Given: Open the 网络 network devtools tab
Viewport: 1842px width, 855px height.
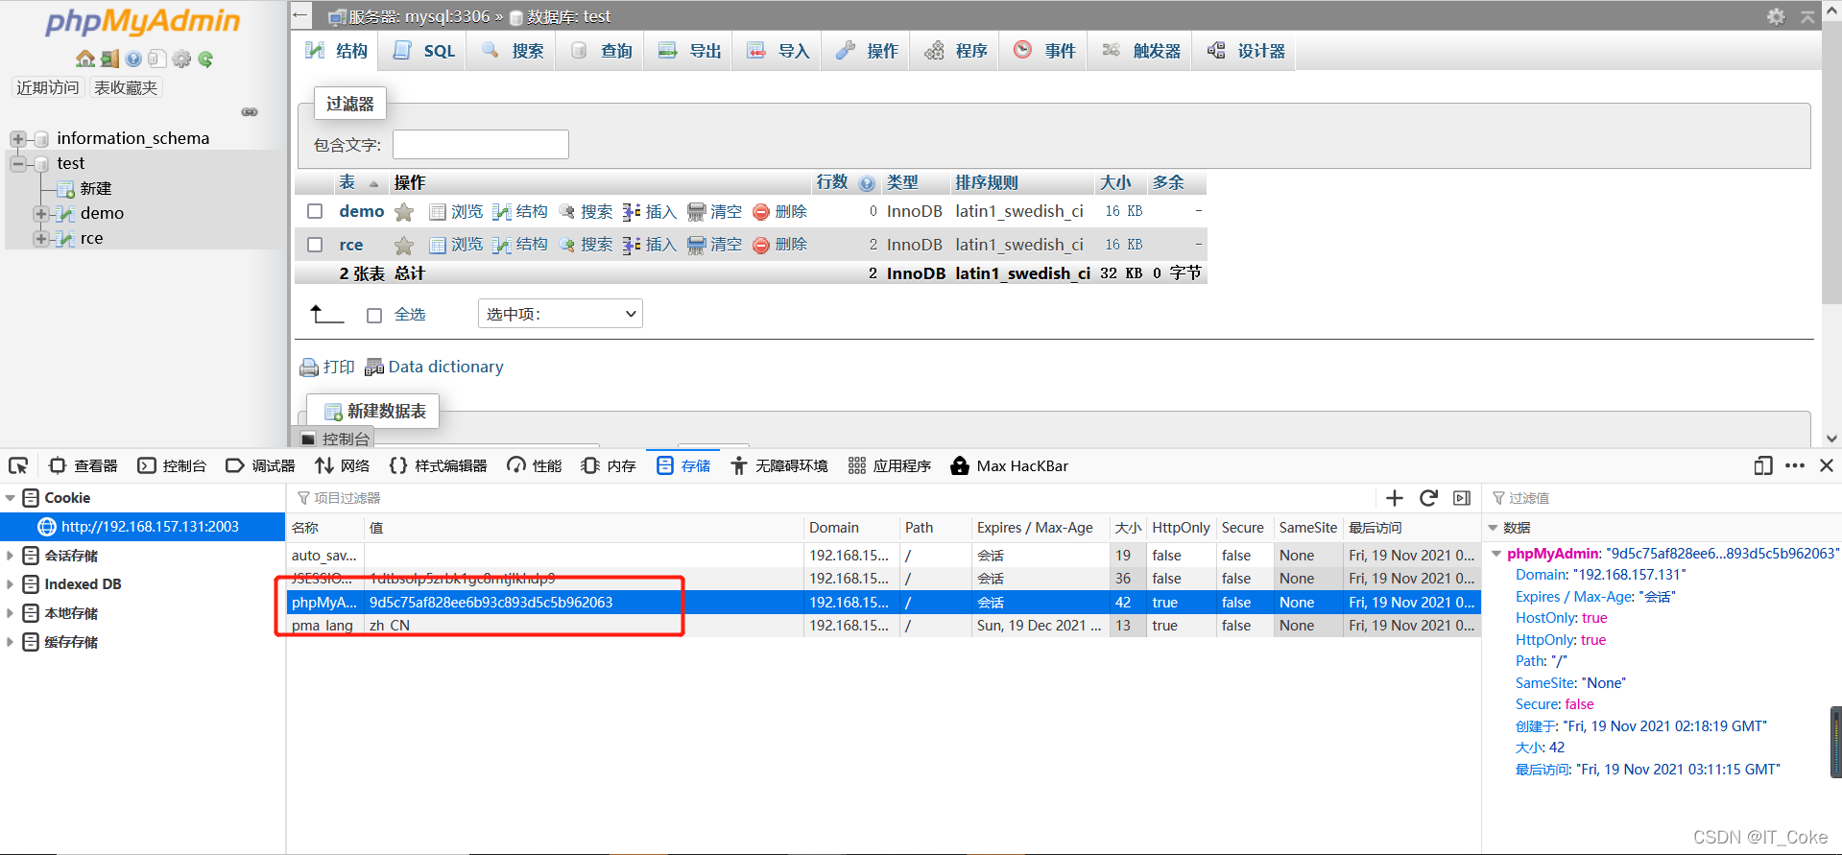Looking at the screenshot, I should (342, 465).
